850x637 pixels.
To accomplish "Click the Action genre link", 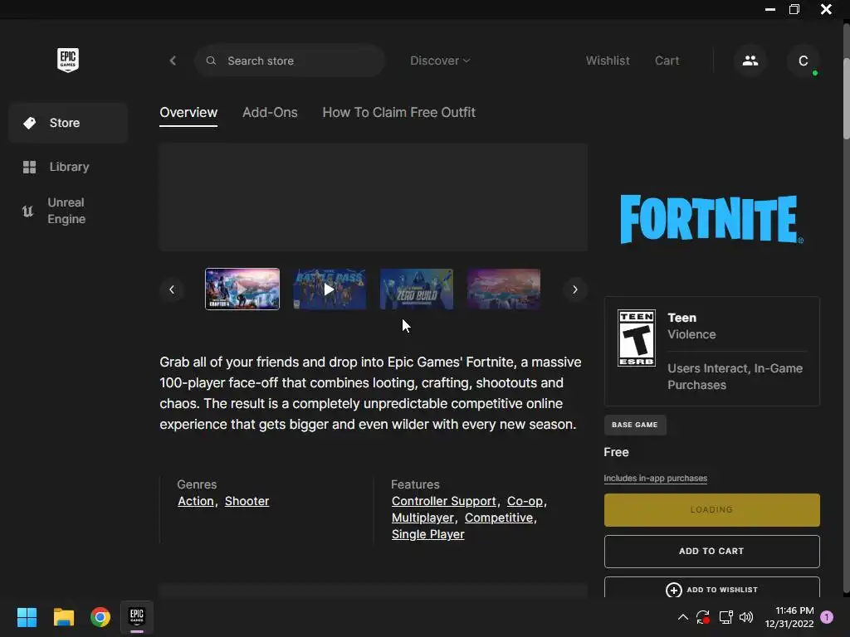I will (x=196, y=502).
